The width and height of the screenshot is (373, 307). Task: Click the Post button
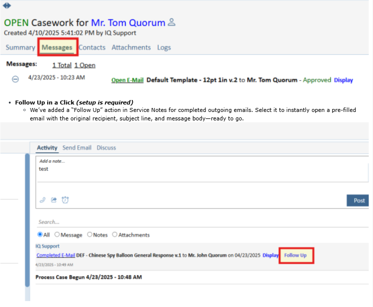pyautogui.click(x=358, y=201)
